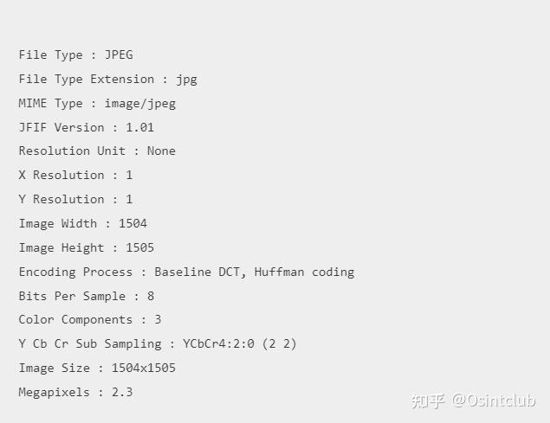Click the "File Type" label text
The height and width of the screenshot is (423, 550).
50,54
